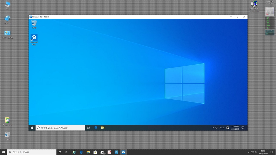This screenshot has width=276, height=155.
Task: Show hidden tray icons in sandbox taskbar
Action: pos(213,128)
